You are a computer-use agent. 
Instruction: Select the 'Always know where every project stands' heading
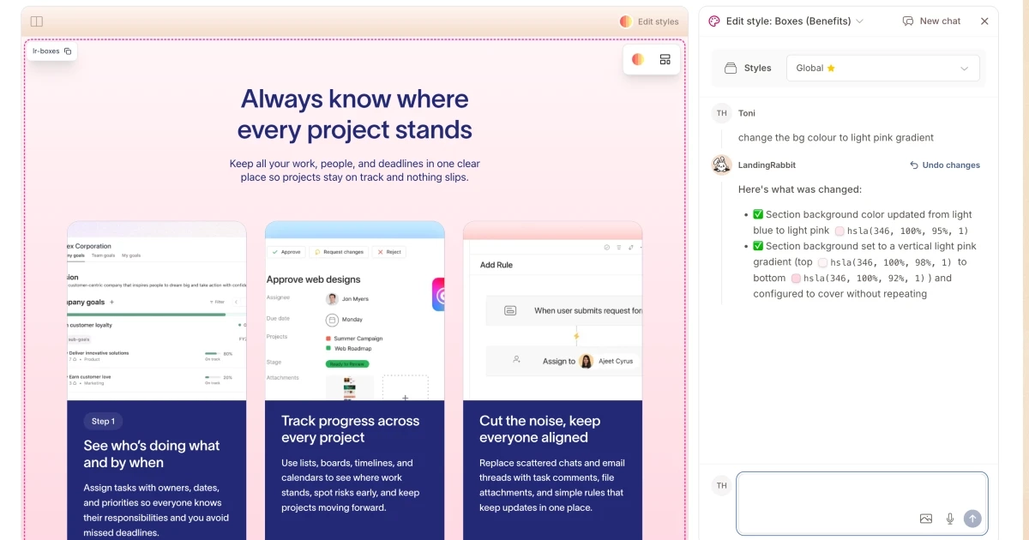(x=354, y=114)
